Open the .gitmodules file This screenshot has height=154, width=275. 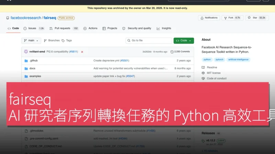coord(36,131)
